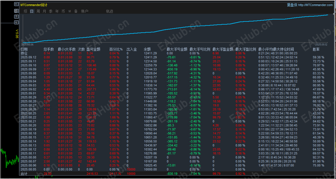
Task: Click win rate 84.62 %
Action: point(319,121)
